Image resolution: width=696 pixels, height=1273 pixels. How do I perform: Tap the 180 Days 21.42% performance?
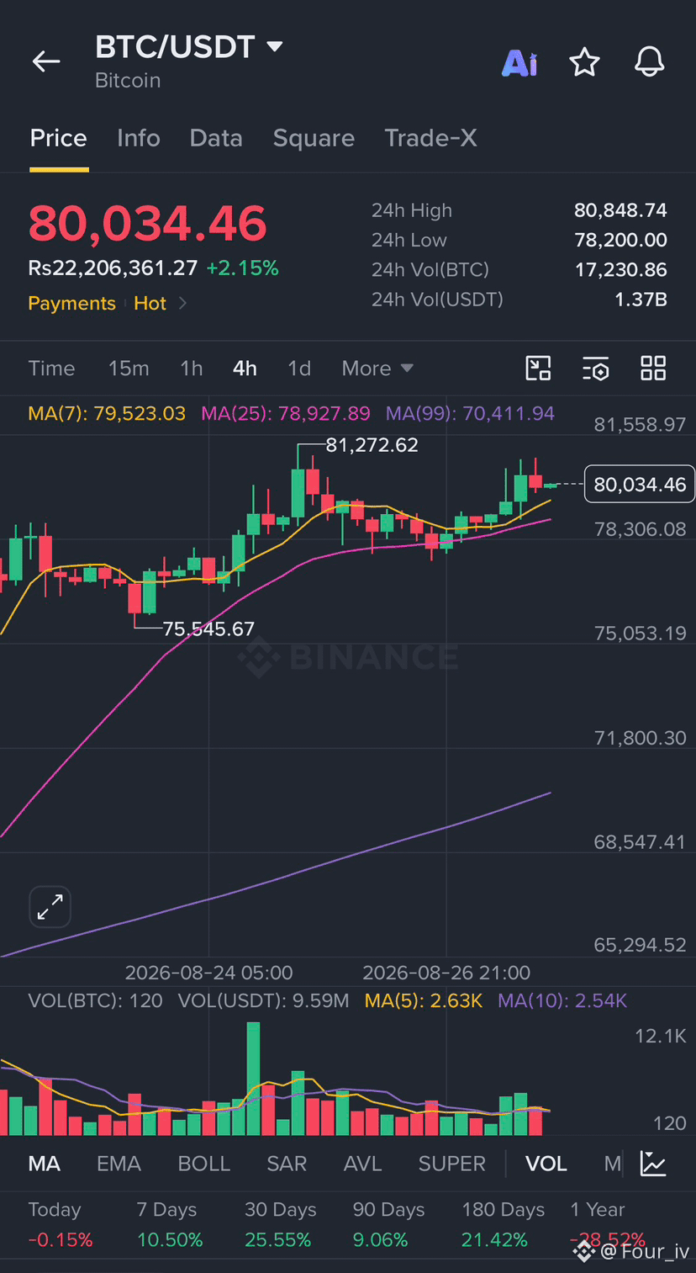503,1224
